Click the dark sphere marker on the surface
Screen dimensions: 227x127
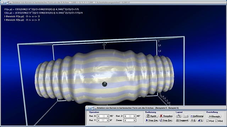[x=105, y=84]
